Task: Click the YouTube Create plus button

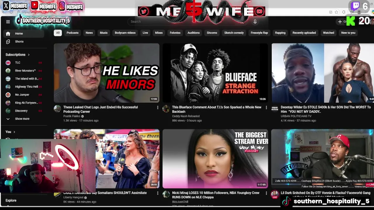Action: 340,22
